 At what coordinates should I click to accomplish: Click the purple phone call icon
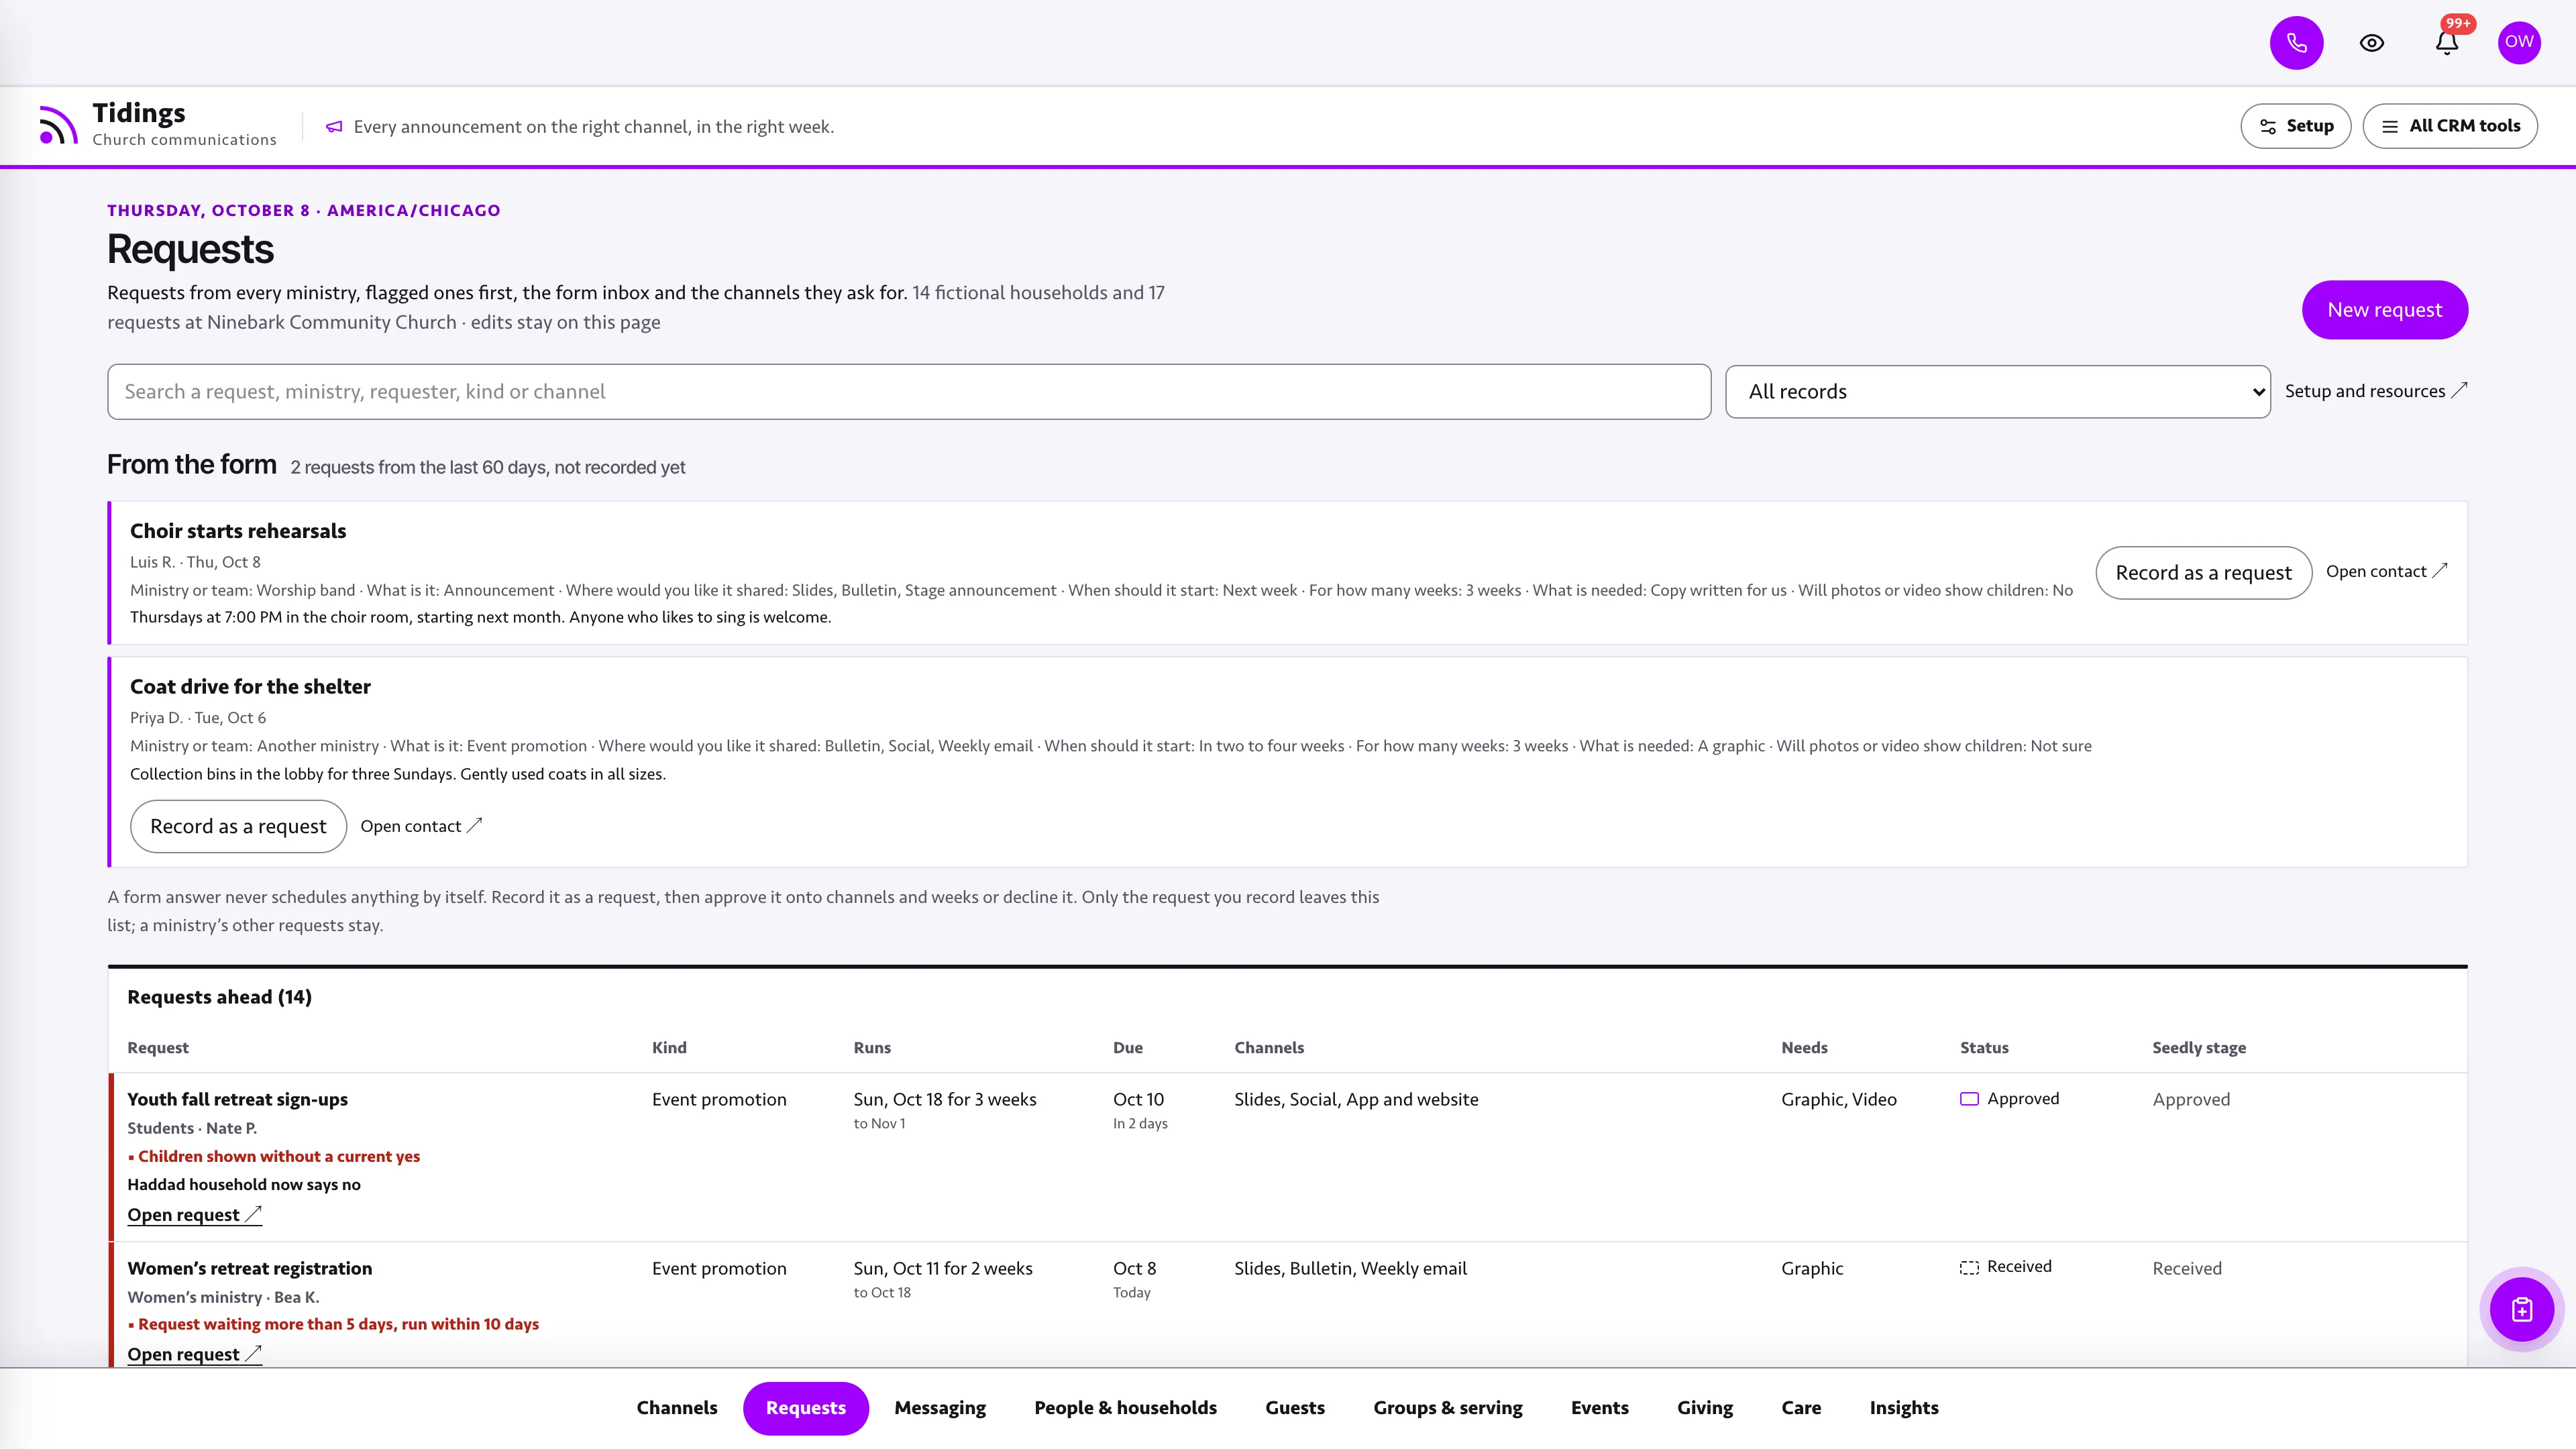tap(2296, 43)
